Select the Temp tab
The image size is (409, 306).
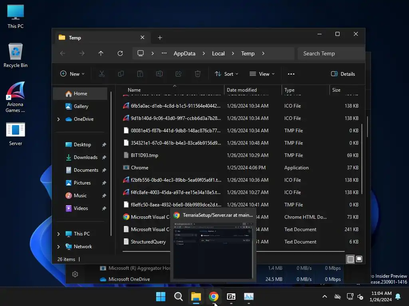coord(103,37)
